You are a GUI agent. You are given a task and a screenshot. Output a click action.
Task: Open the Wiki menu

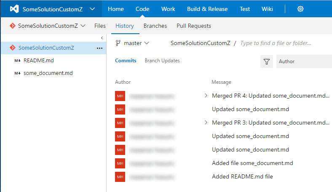coord(267,9)
